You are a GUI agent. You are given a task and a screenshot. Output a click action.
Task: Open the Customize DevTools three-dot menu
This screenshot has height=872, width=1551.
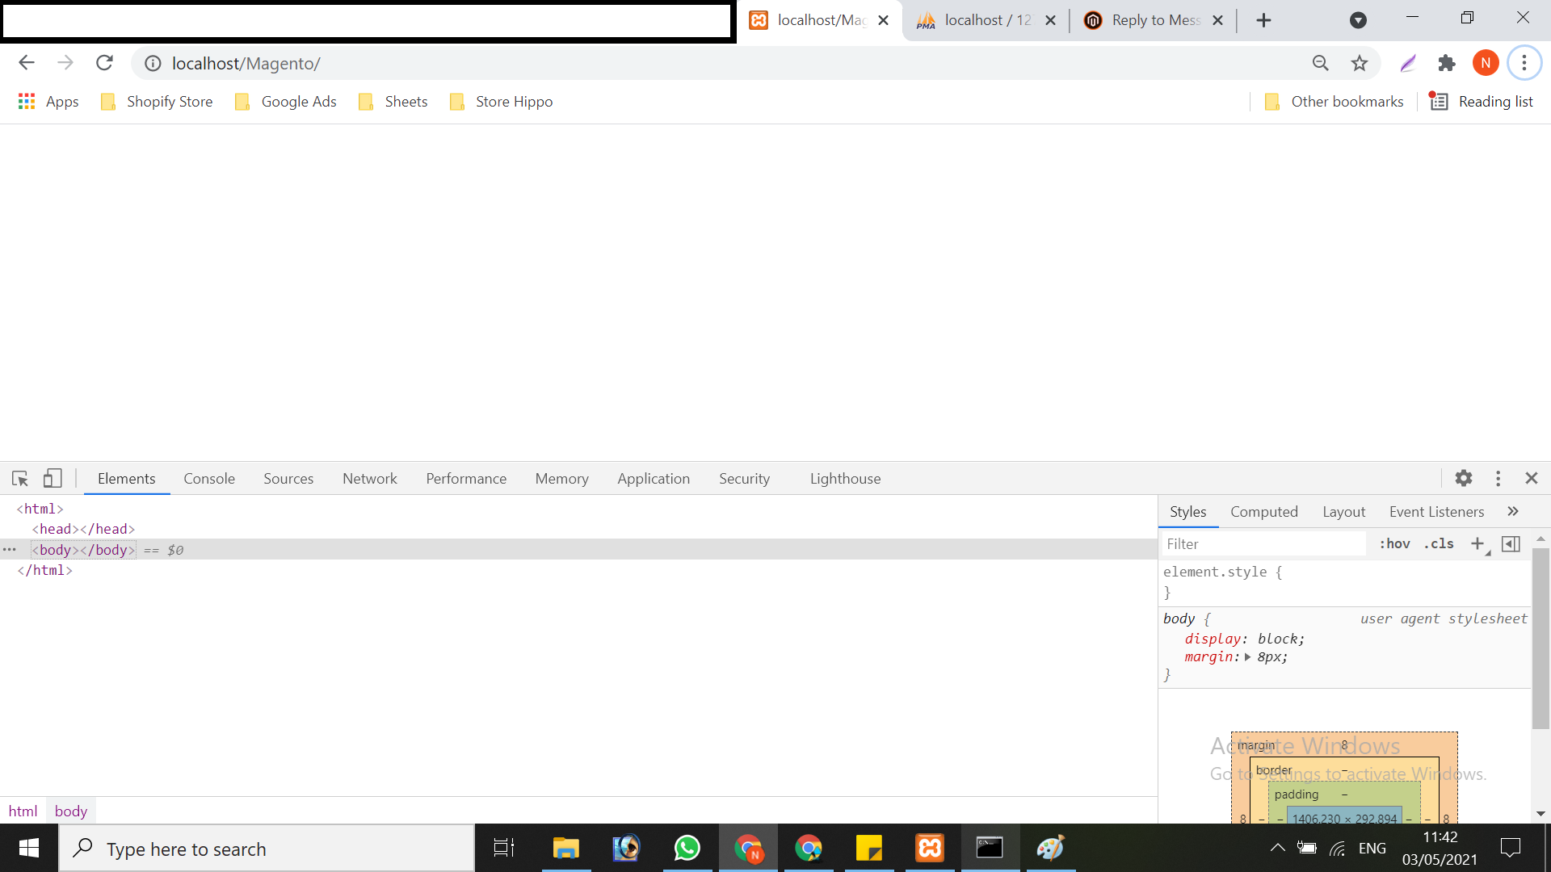pyautogui.click(x=1498, y=478)
